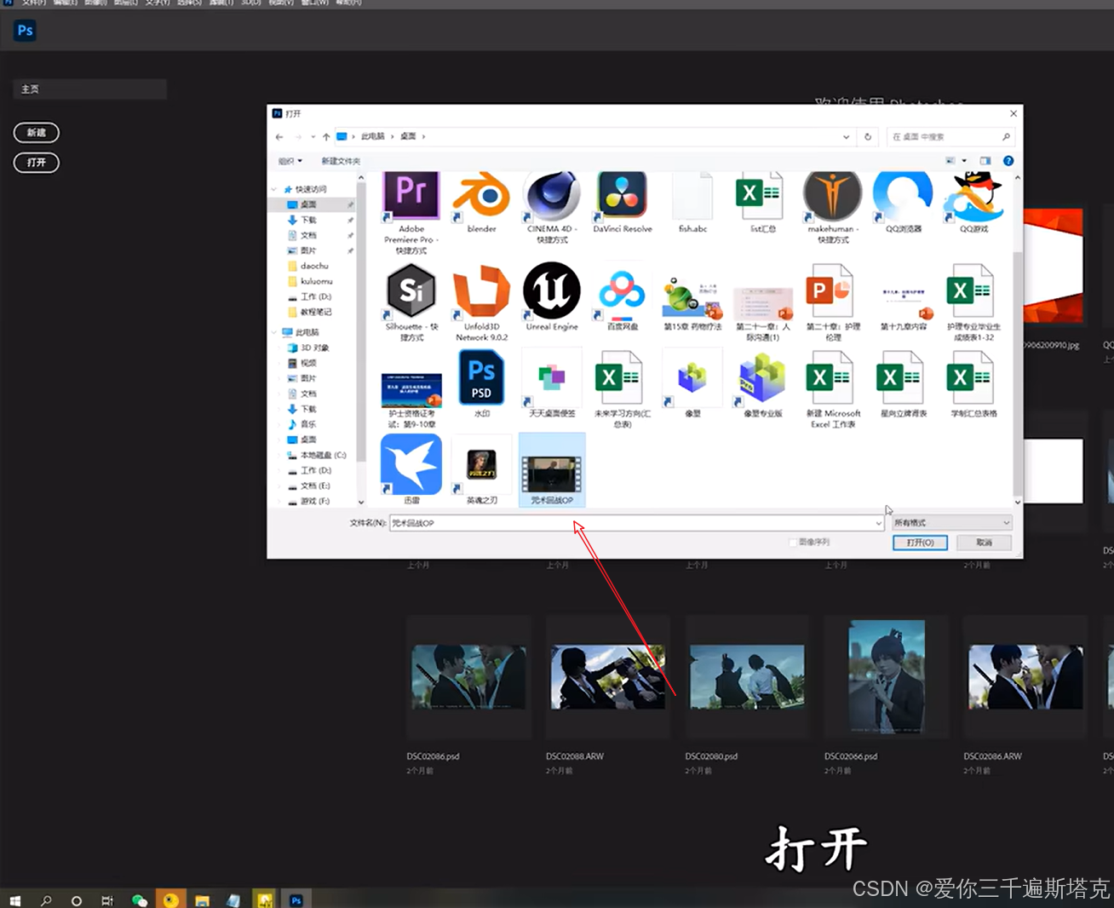Select the DaVinci Resolve shortcut icon
This screenshot has width=1114, height=908.
click(623, 196)
